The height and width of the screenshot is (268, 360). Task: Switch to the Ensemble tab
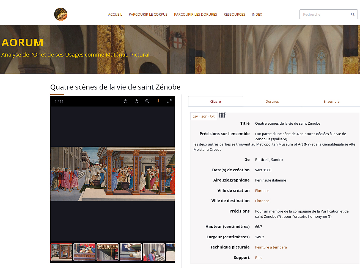pyautogui.click(x=331, y=101)
